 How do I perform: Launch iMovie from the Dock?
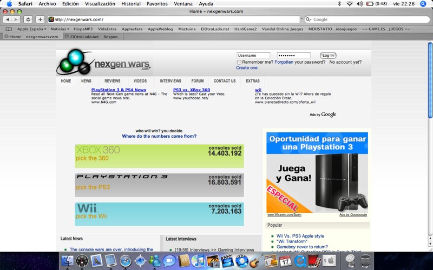[x=227, y=261]
